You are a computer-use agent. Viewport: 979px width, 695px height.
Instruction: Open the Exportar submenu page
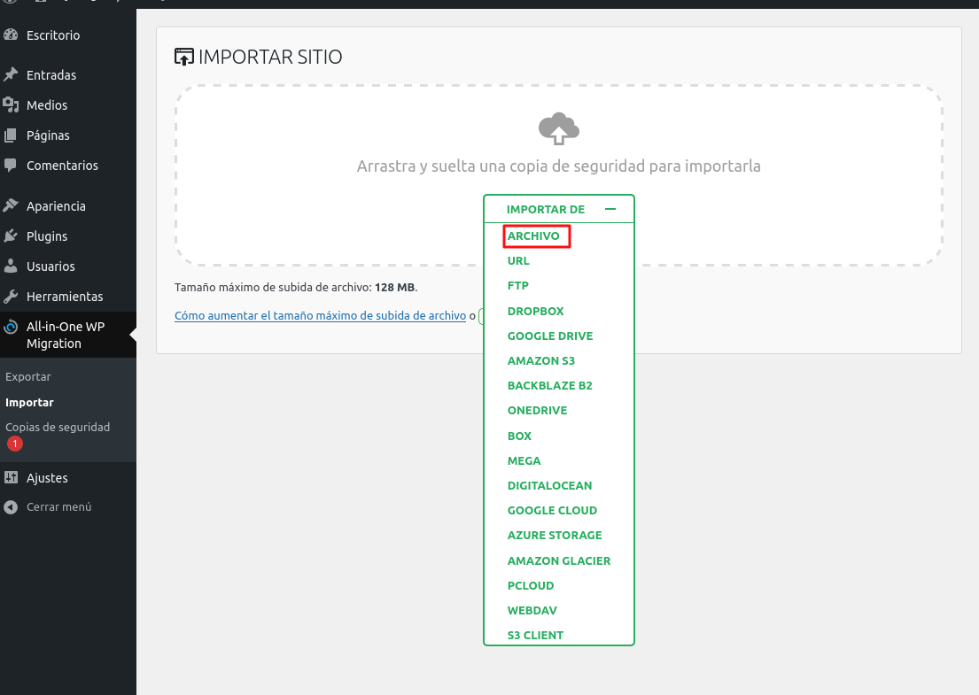(28, 377)
